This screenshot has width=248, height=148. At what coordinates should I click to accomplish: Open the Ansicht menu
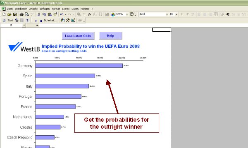click(33, 9)
